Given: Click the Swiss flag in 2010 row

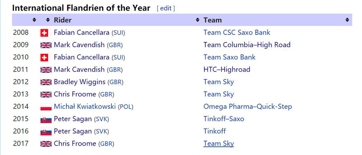Looking at the screenshot, I should 44,58.
